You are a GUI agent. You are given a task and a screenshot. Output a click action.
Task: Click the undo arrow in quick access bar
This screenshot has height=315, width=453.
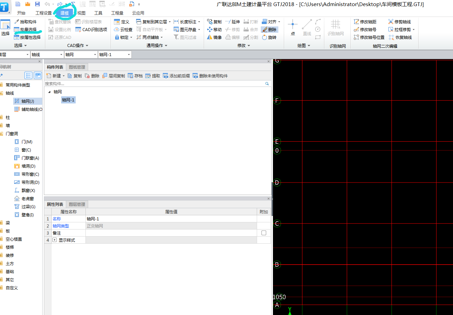click(47, 4)
